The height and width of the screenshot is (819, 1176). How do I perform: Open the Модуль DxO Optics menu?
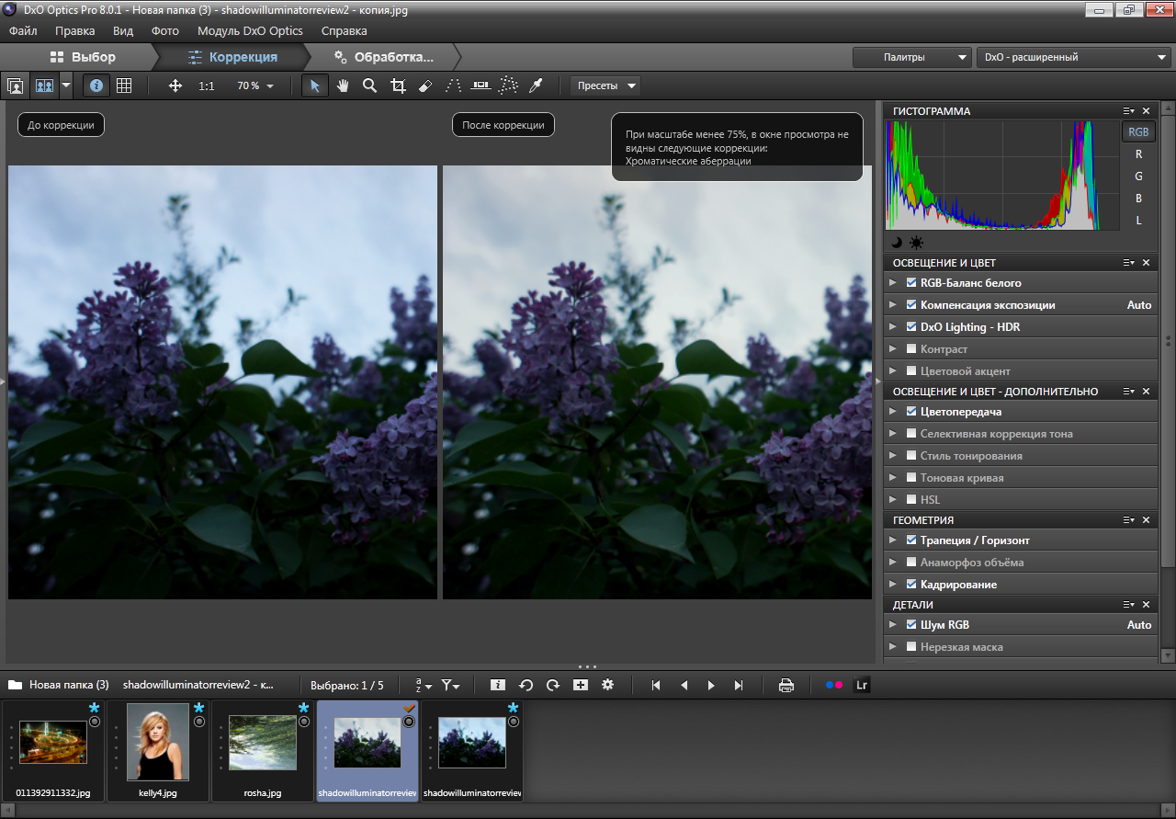[x=250, y=30]
